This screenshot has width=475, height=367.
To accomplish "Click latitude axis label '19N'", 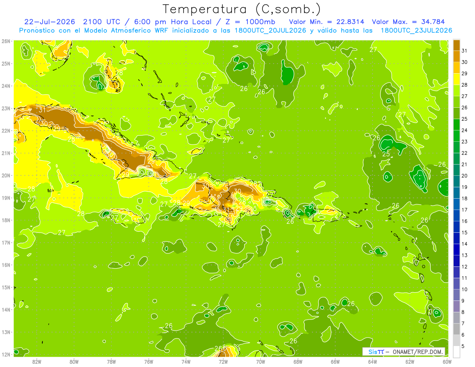I will 6,198.
